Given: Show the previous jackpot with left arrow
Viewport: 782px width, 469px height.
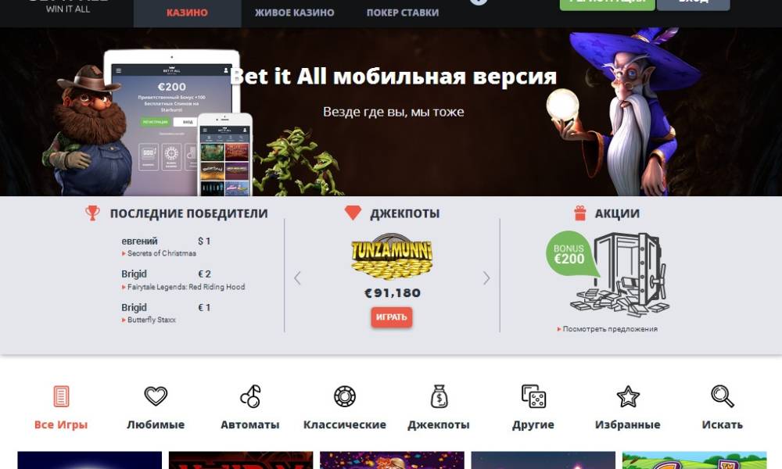Looking at the screenshot, I should click(x=297, y=278).
